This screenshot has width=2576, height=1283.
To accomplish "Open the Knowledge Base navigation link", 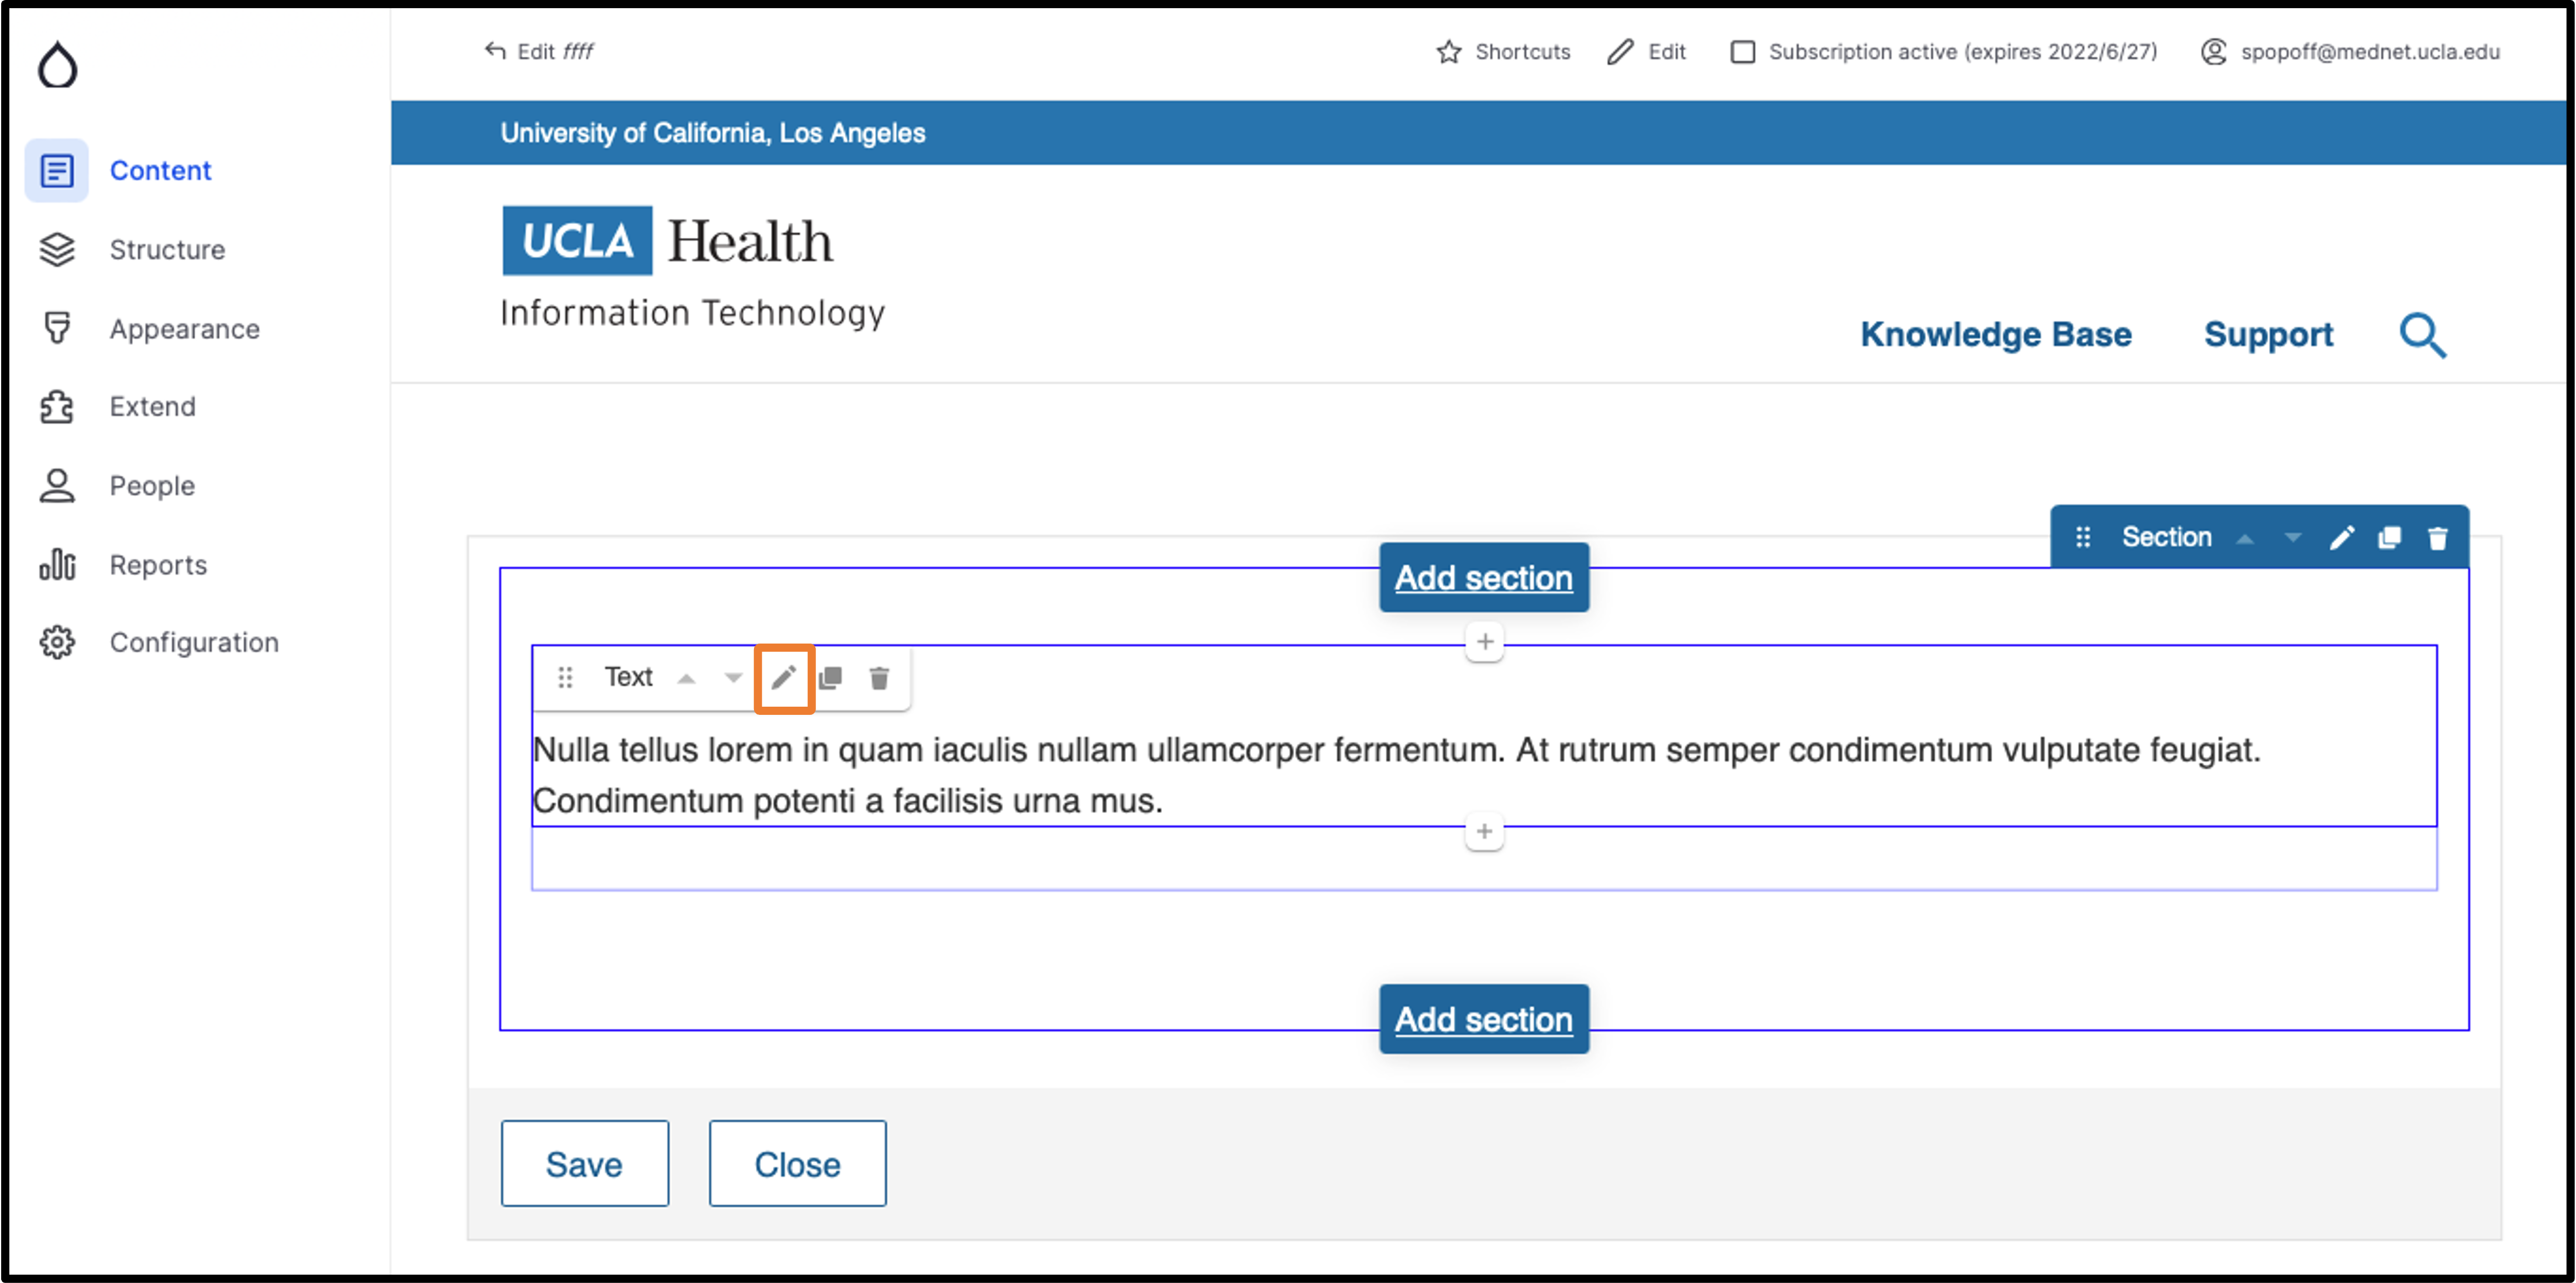I will pos(1996,335).
